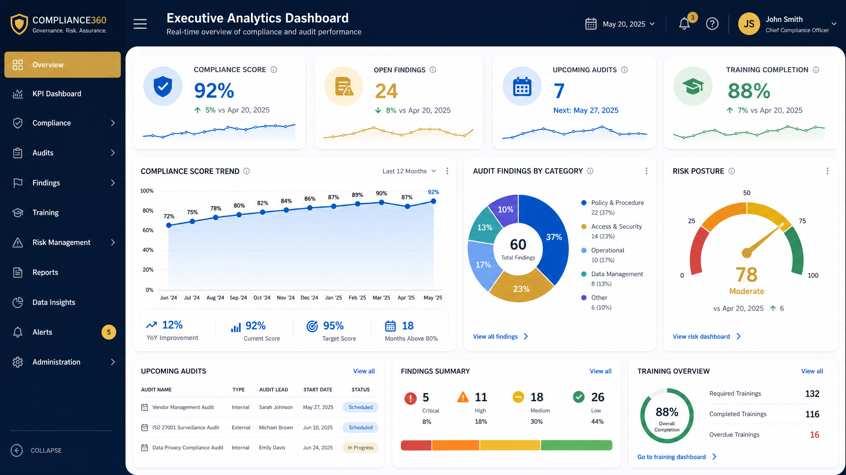Click Data Privacy Compliance Audit row name

click(x=188, y=448)
